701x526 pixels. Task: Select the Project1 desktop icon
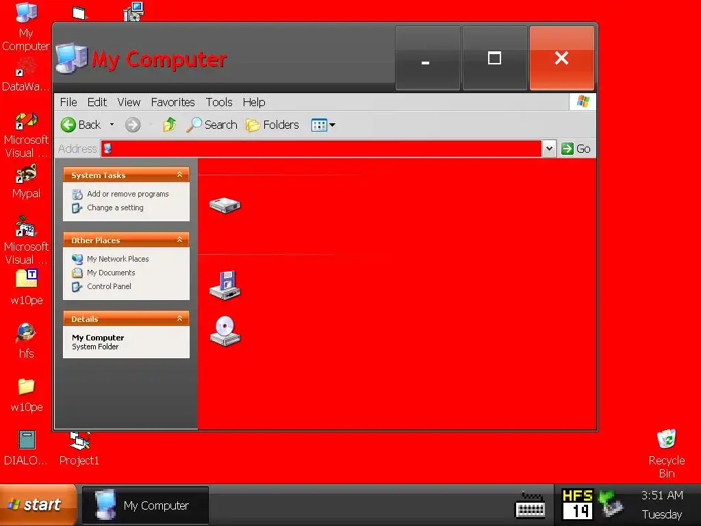click(x=79, y=448)
